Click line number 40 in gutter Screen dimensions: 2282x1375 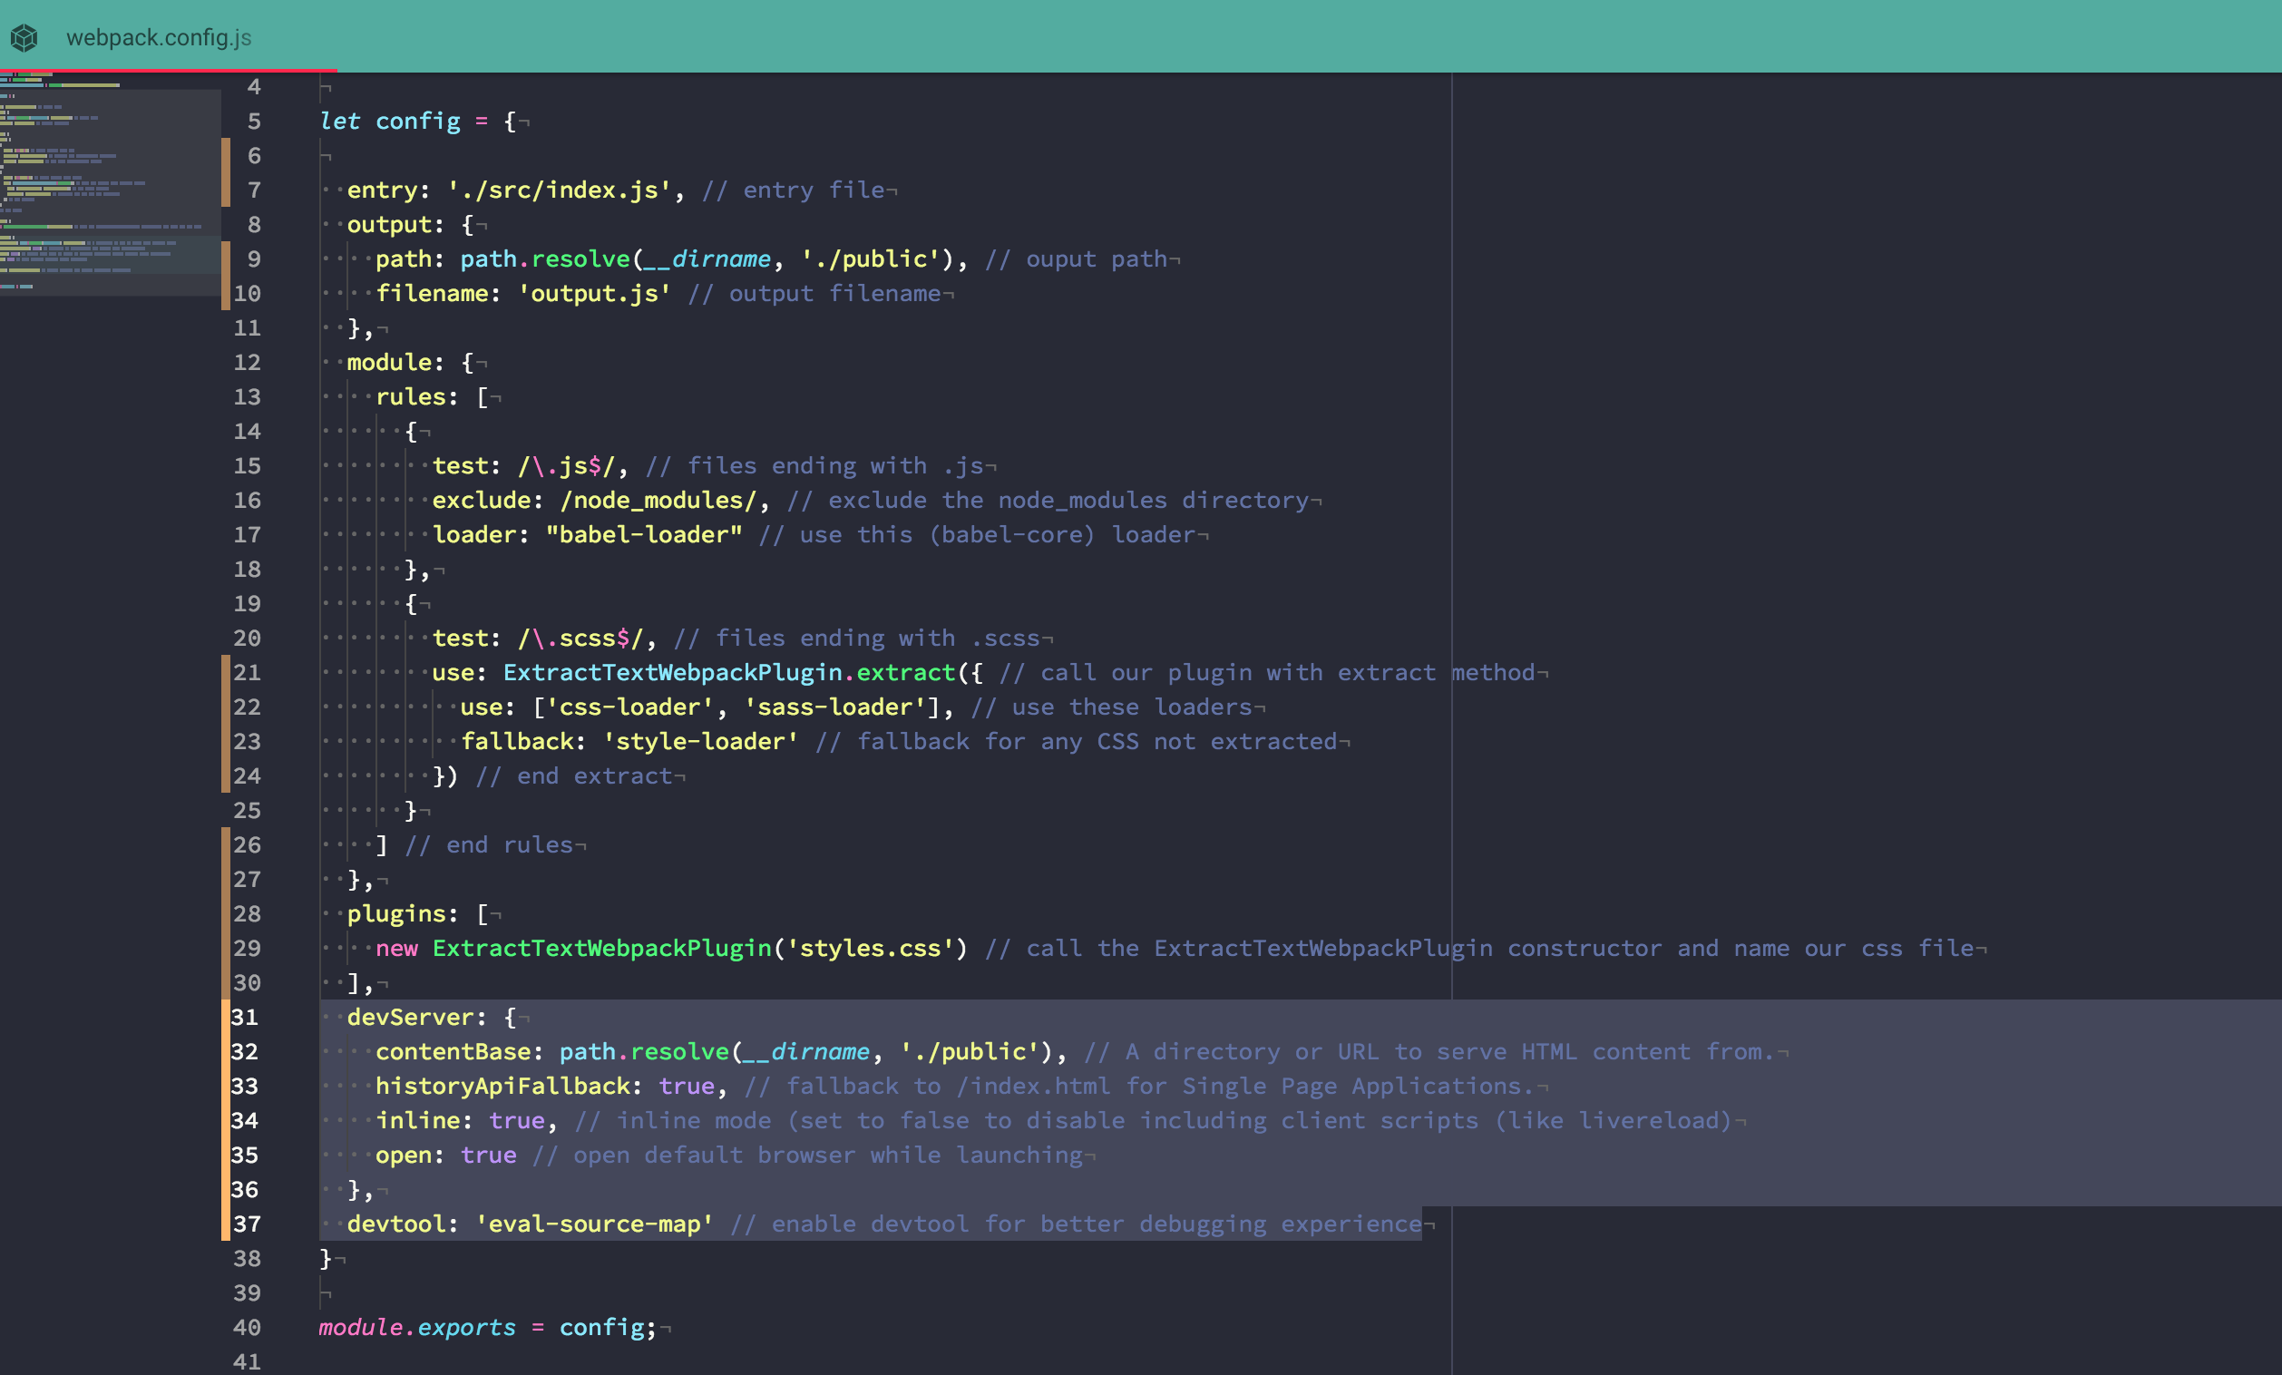[247, 1327]
